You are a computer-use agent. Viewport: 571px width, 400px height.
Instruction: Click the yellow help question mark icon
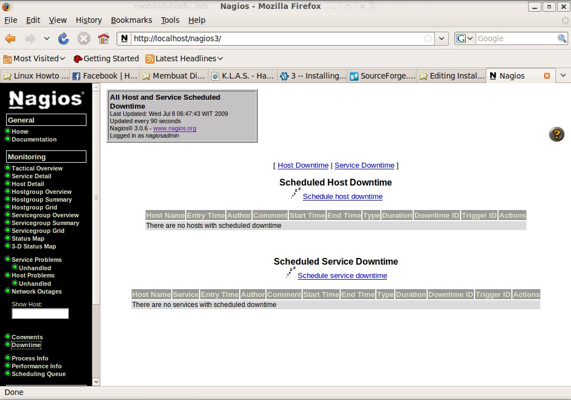click(x=557, y=134)
